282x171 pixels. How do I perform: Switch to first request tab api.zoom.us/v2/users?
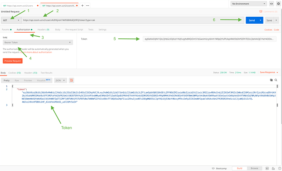pos(20,6)
